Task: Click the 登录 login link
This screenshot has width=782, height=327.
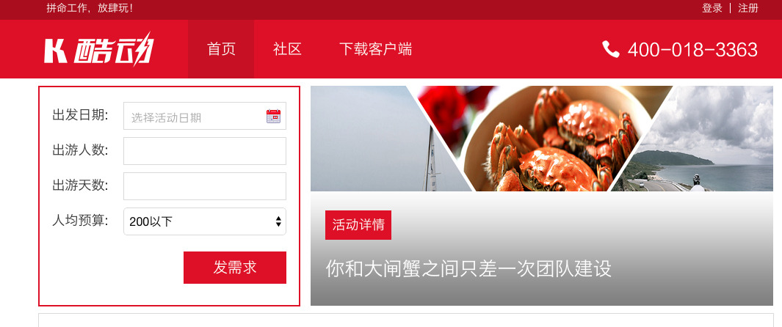Action: pyautogui.click(x=712, y=8)
